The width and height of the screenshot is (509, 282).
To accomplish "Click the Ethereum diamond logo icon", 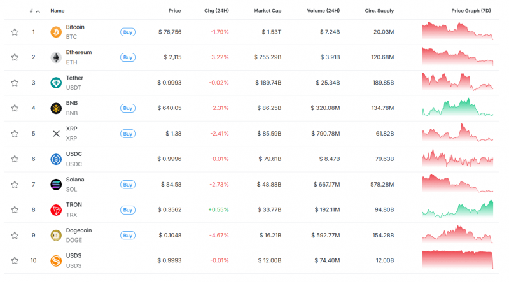I will pyautogui.click(x=56, y=57).
